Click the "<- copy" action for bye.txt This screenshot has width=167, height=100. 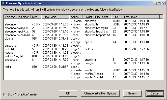(75, 42)
